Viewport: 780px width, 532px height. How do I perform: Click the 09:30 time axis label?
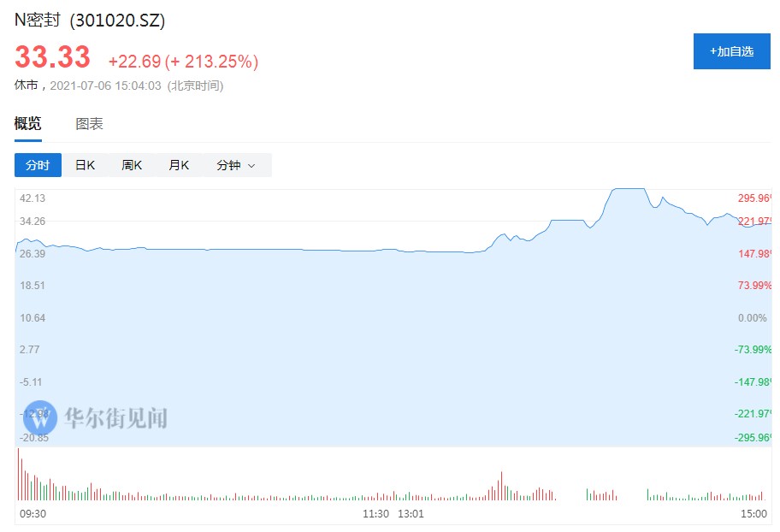(32, 514)
